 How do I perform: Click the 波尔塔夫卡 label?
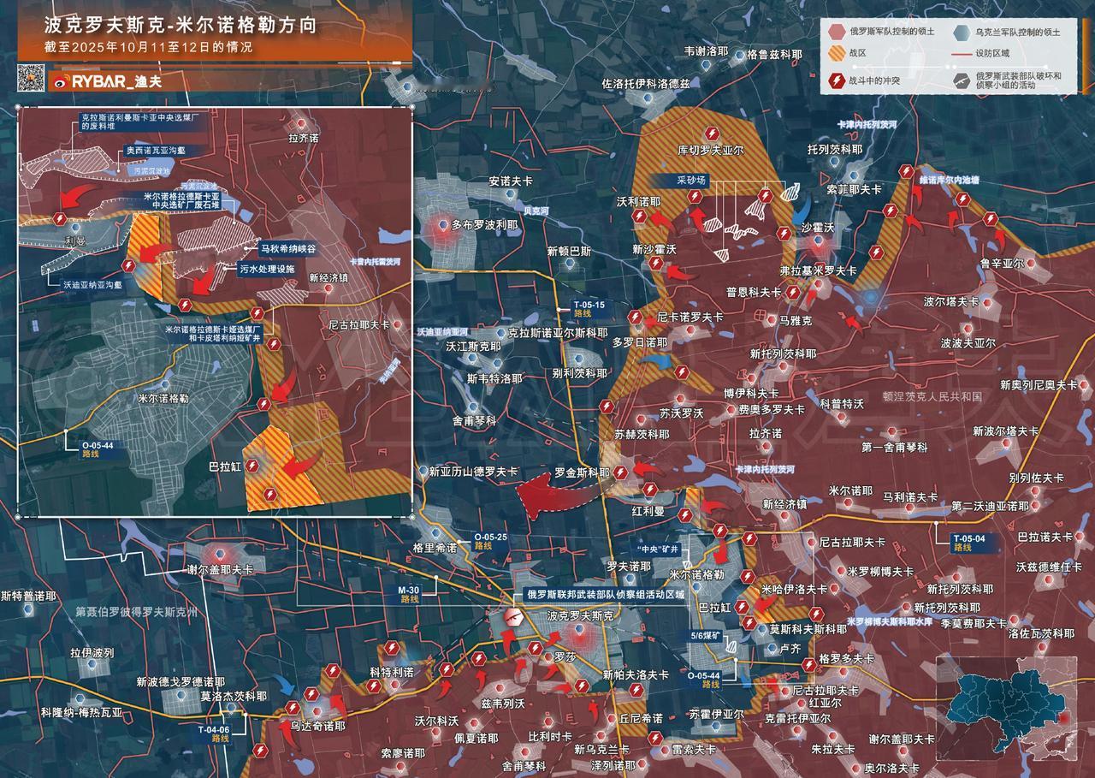point(951,302)
